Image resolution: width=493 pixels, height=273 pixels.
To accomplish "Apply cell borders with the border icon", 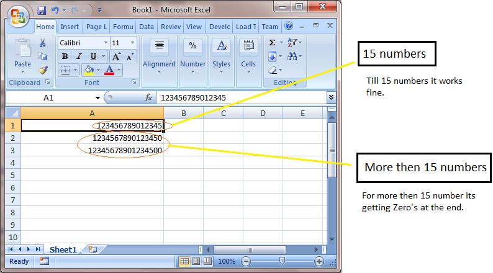I will point(65,70).
